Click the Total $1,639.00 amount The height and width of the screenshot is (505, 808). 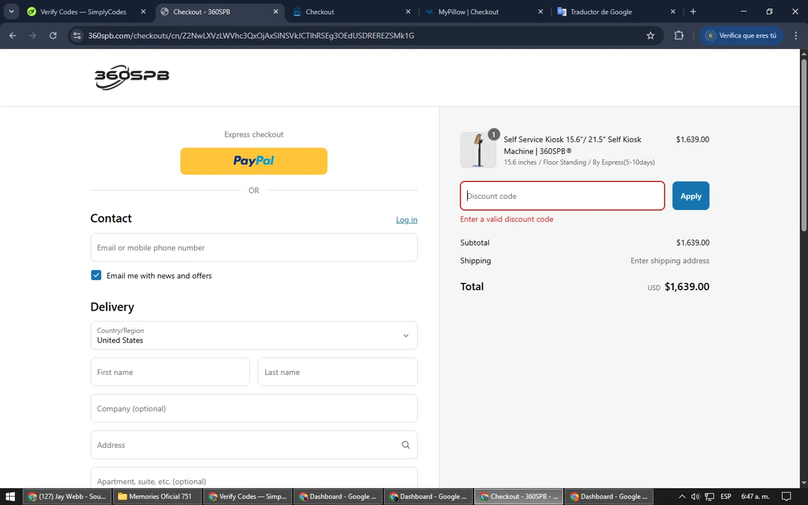coord(687,286)
